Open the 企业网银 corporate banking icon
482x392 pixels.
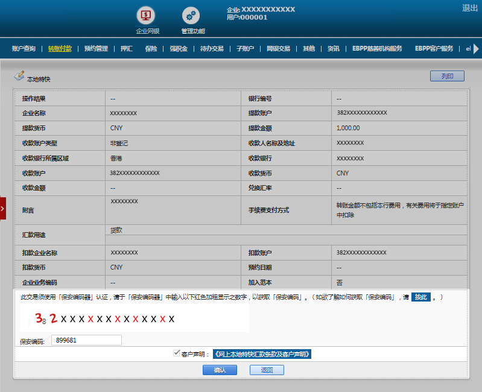147,16
